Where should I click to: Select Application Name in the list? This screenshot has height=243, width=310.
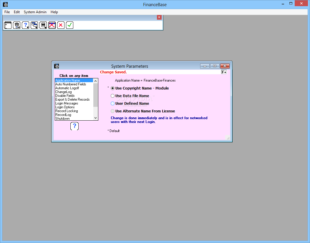[74, 80]
